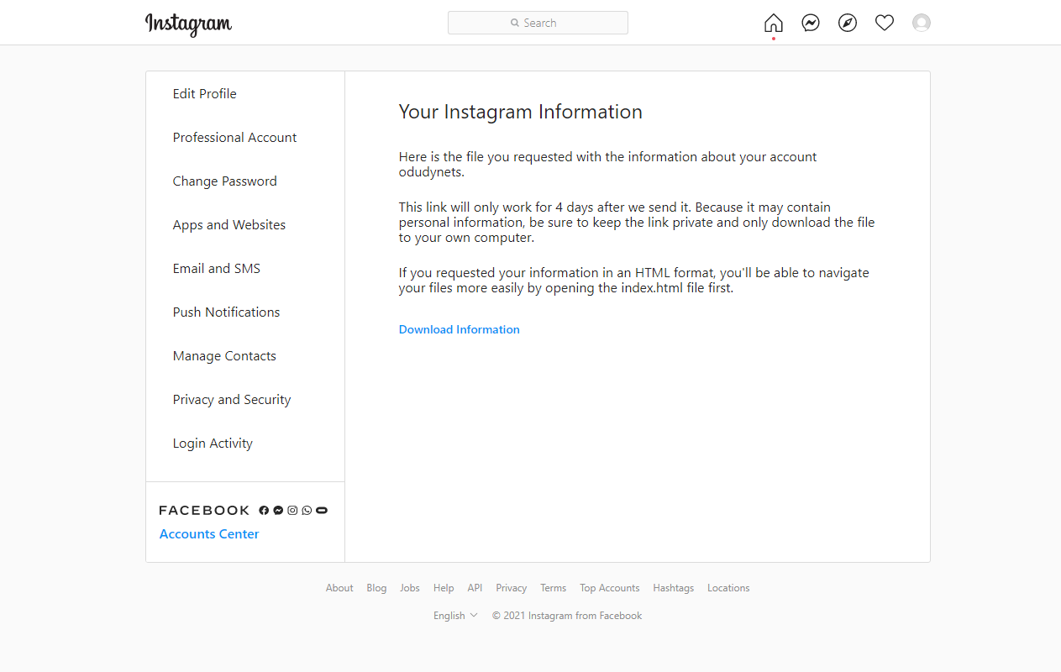1061x672 pixels.
Task: Open Messenger direct messages icon
Action: pos(811,23)
